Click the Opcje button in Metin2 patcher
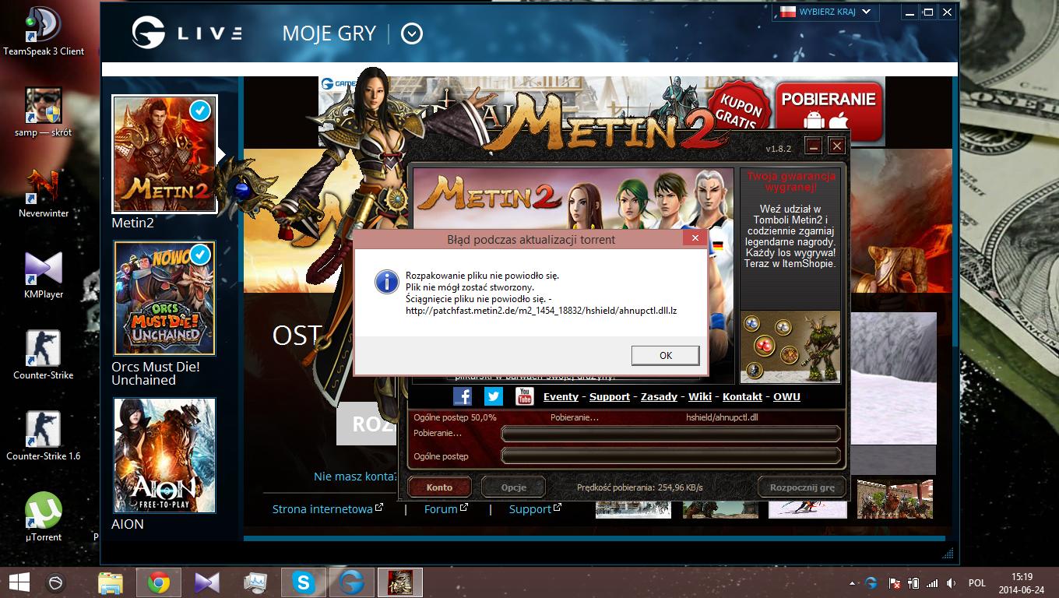 [x=513, y=487]
